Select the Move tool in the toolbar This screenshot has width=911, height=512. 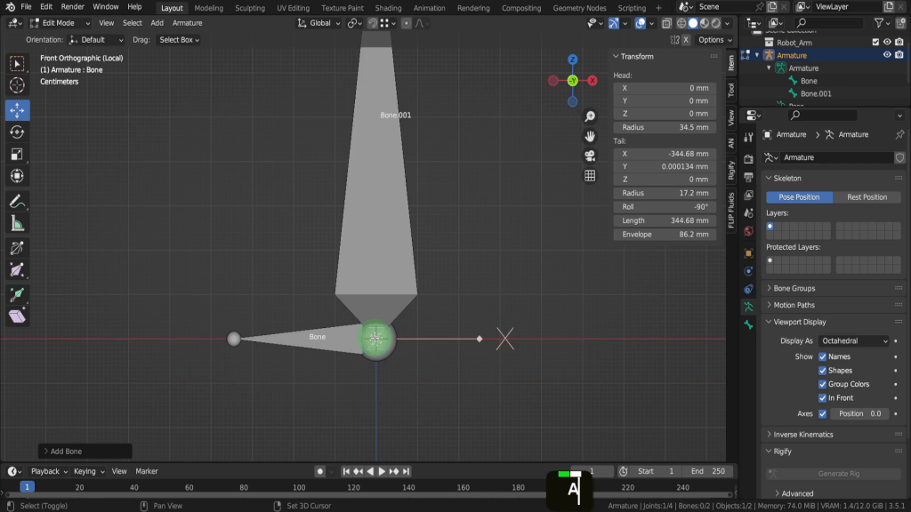click(17, 110)
